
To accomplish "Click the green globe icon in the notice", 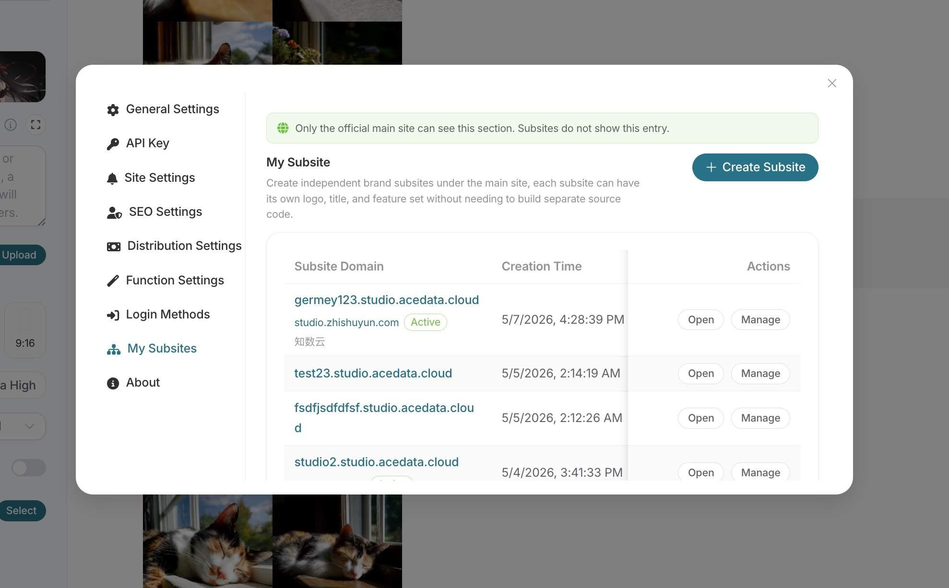I will 283,128.
